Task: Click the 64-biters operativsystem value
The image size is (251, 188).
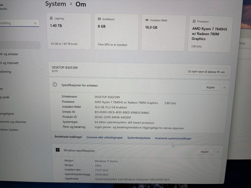Action: 124,122
